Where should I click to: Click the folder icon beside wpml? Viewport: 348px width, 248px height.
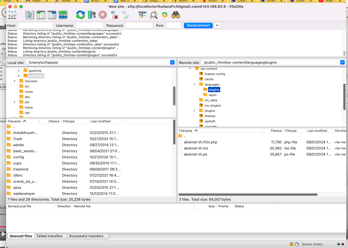point(205,95)
